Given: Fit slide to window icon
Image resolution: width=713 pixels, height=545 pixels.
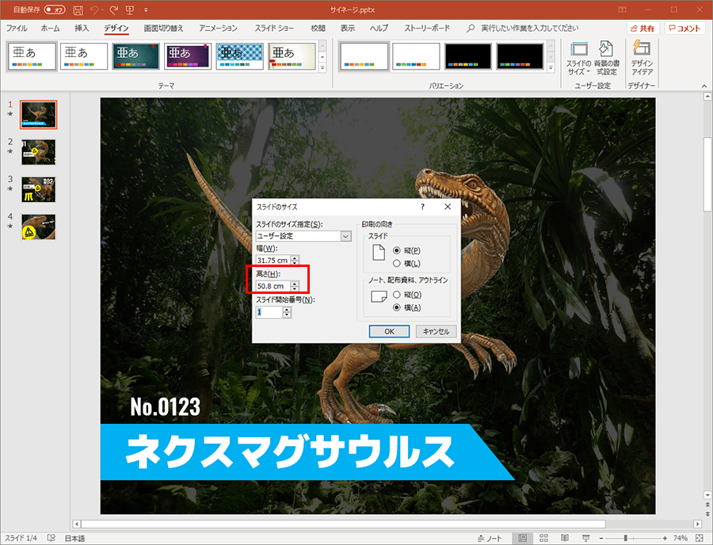Looking at the screenshot, I should pyautogui.click(x=700, y=538).
